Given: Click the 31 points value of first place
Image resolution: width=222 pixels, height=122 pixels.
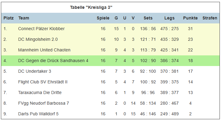Looking at the screenshot, I should pyautogui.click(x=190, y=29).
